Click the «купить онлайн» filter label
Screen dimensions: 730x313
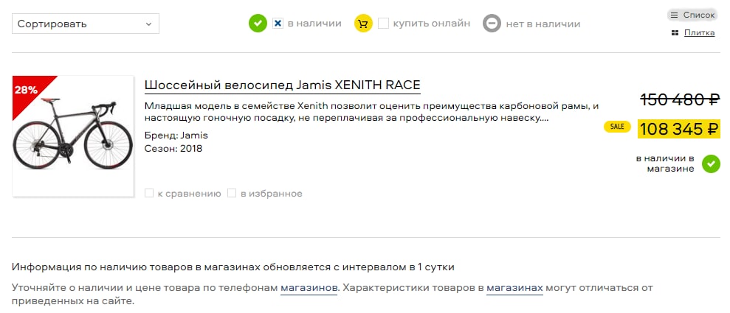(432, 24)
